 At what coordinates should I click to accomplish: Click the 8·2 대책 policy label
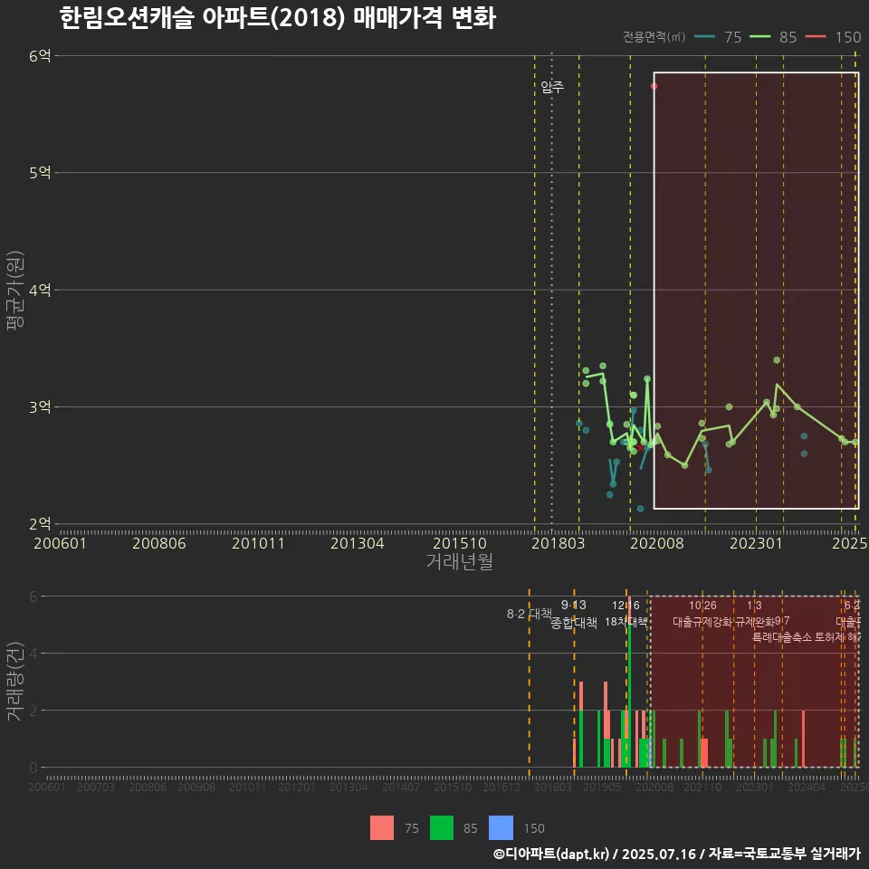pyautogui.click(x=530, y=614)
